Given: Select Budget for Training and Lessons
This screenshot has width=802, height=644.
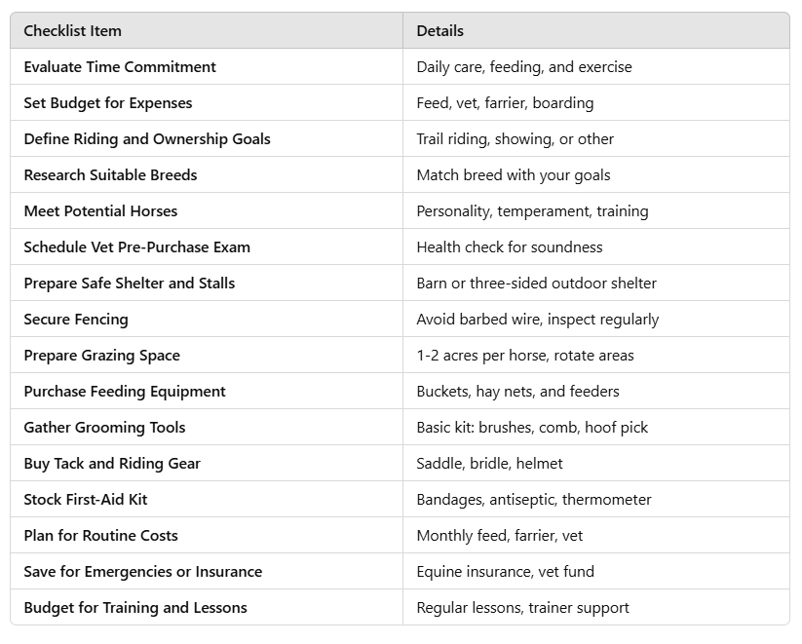Looking at the screenshot, I should pos(135,608).
